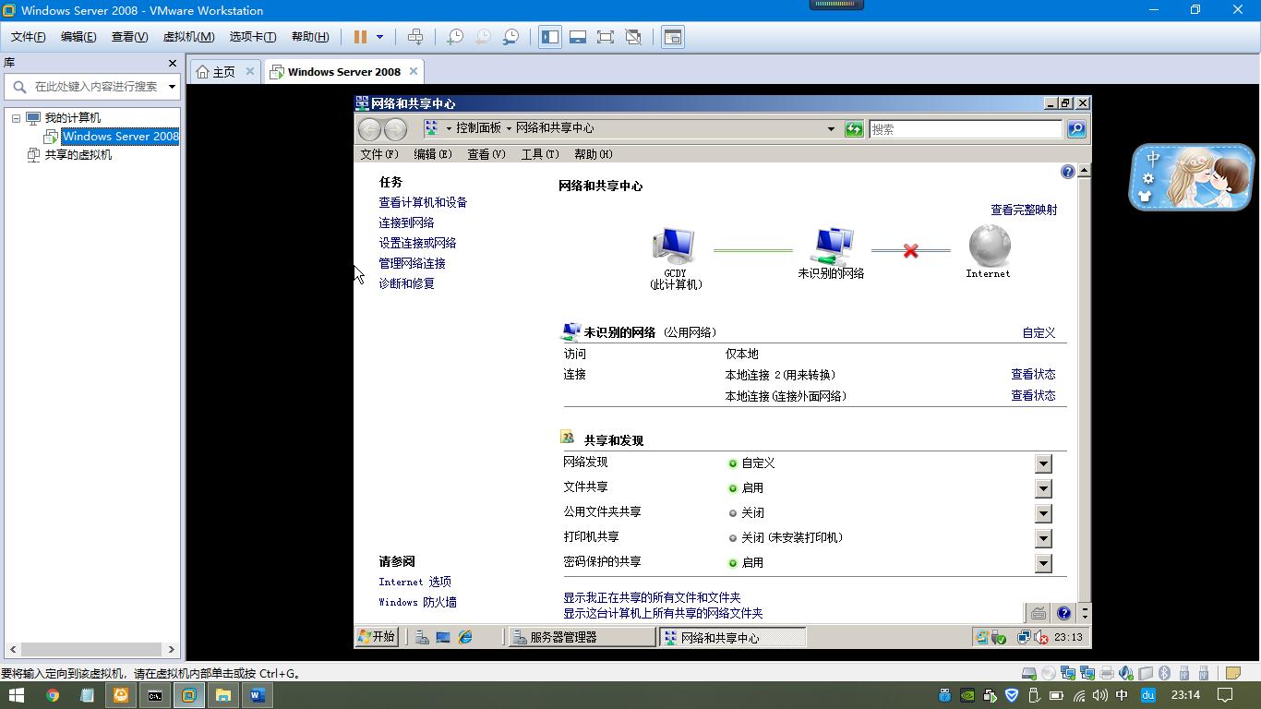1261x709 pixels.
Task: View status of 本地连接(连接外面网络)
Action: click(1033, 395)
